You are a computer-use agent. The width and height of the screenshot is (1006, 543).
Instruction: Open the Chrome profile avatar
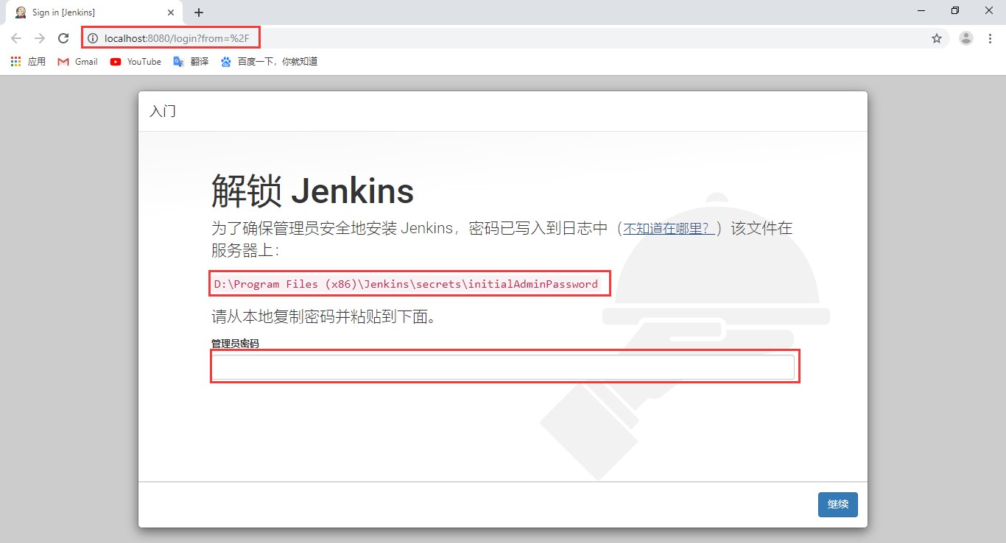coord(966,38)
